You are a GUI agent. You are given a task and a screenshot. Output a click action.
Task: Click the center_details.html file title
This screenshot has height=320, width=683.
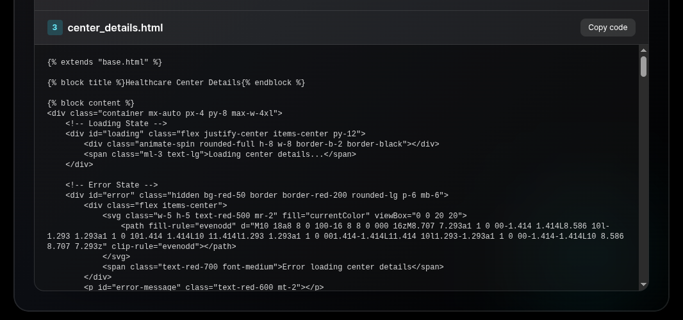point(115,28)
